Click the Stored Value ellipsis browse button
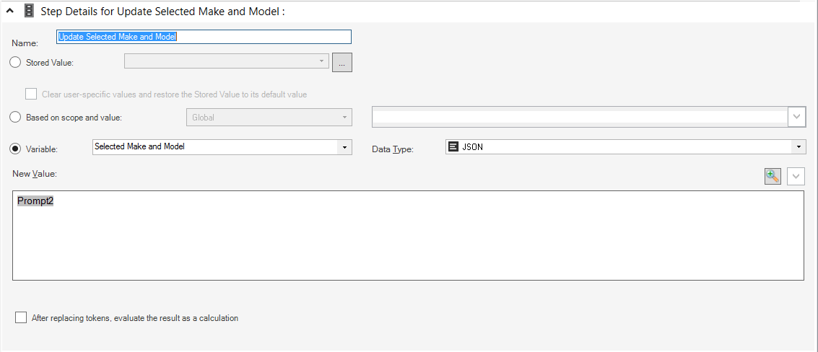 pyautogui.click(x=342, y=63)
